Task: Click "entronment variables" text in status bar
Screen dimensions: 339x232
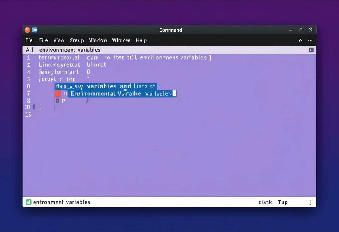Action: [61, 202]
